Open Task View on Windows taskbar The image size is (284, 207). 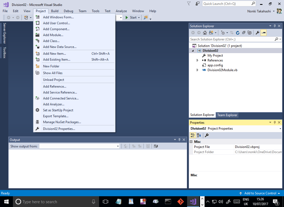[106, 202]
